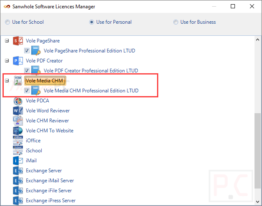Uncheck Vole PageShare Professional Edition LTUD checkbox
262x206 pixels.
[x=27, y=51]
